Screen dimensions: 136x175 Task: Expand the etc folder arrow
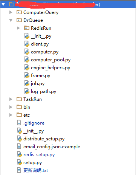coord(11,115)
